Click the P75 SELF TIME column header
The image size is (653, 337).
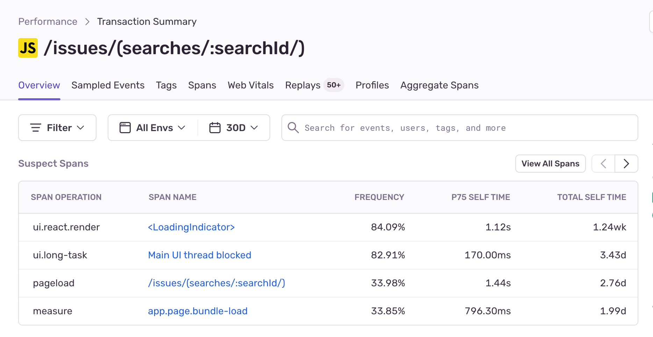click(481, 197)
